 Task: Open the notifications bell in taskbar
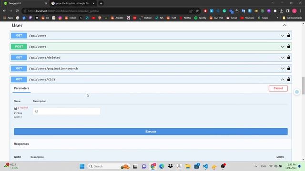300,166
